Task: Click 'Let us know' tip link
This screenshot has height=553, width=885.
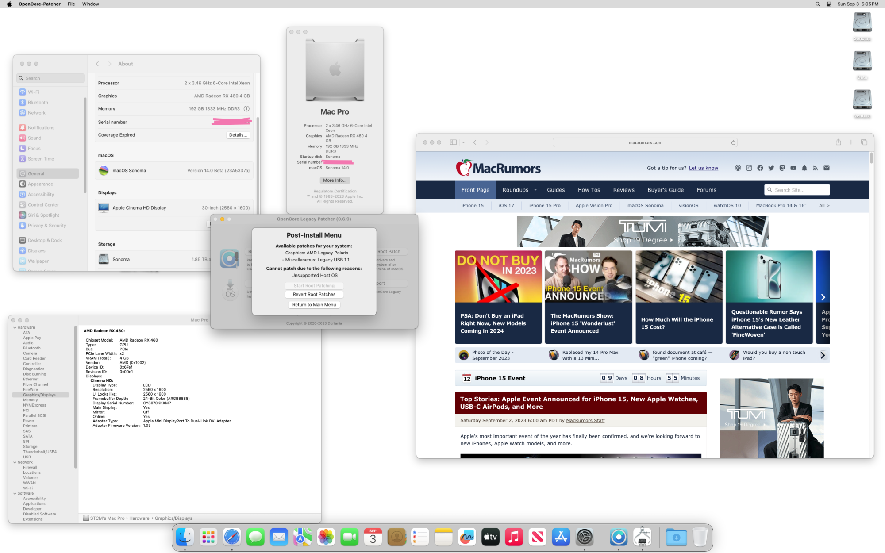Action: tap(704, 168)
